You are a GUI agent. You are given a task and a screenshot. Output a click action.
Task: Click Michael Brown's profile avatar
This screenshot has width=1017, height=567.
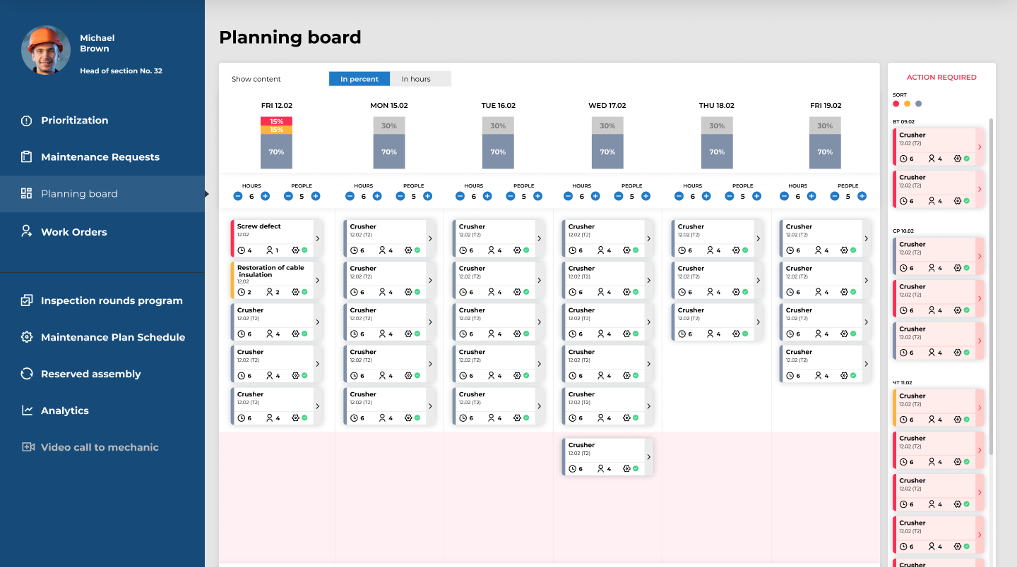46,51
